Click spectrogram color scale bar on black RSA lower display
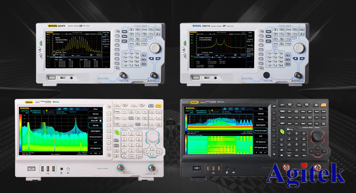 [186, 145]
